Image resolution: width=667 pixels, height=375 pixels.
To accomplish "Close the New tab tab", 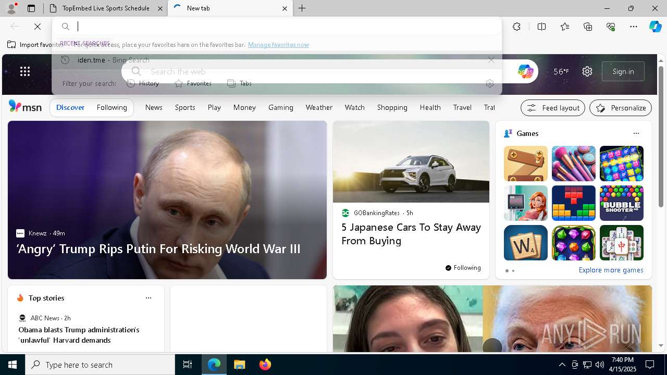I will tap(285, 8).
